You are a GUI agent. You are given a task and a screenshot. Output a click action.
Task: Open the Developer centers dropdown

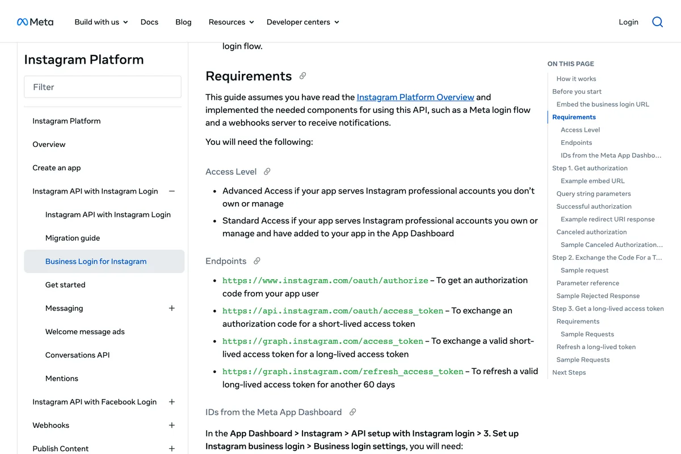click(303, 22)
